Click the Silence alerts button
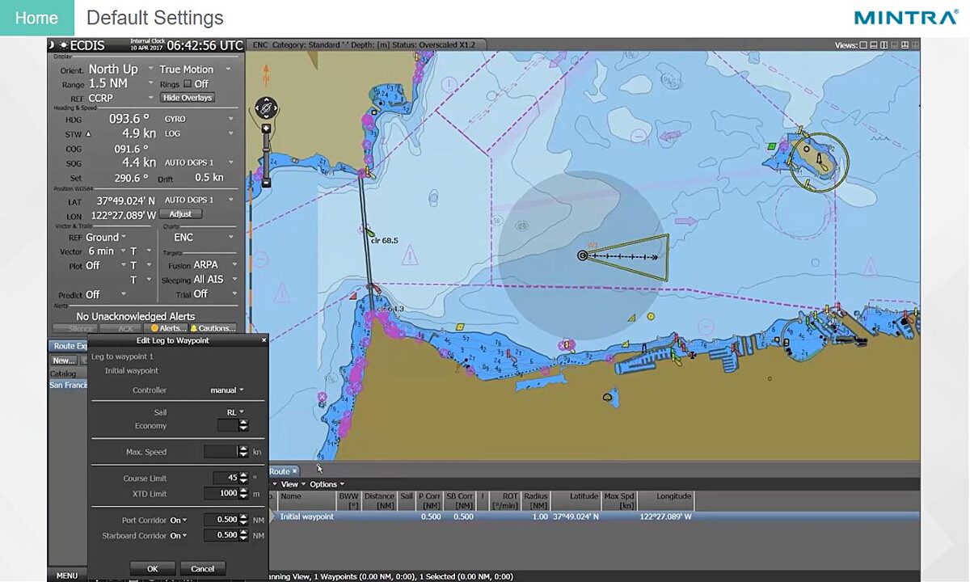The image size is (970, 582). pos(74,328)
